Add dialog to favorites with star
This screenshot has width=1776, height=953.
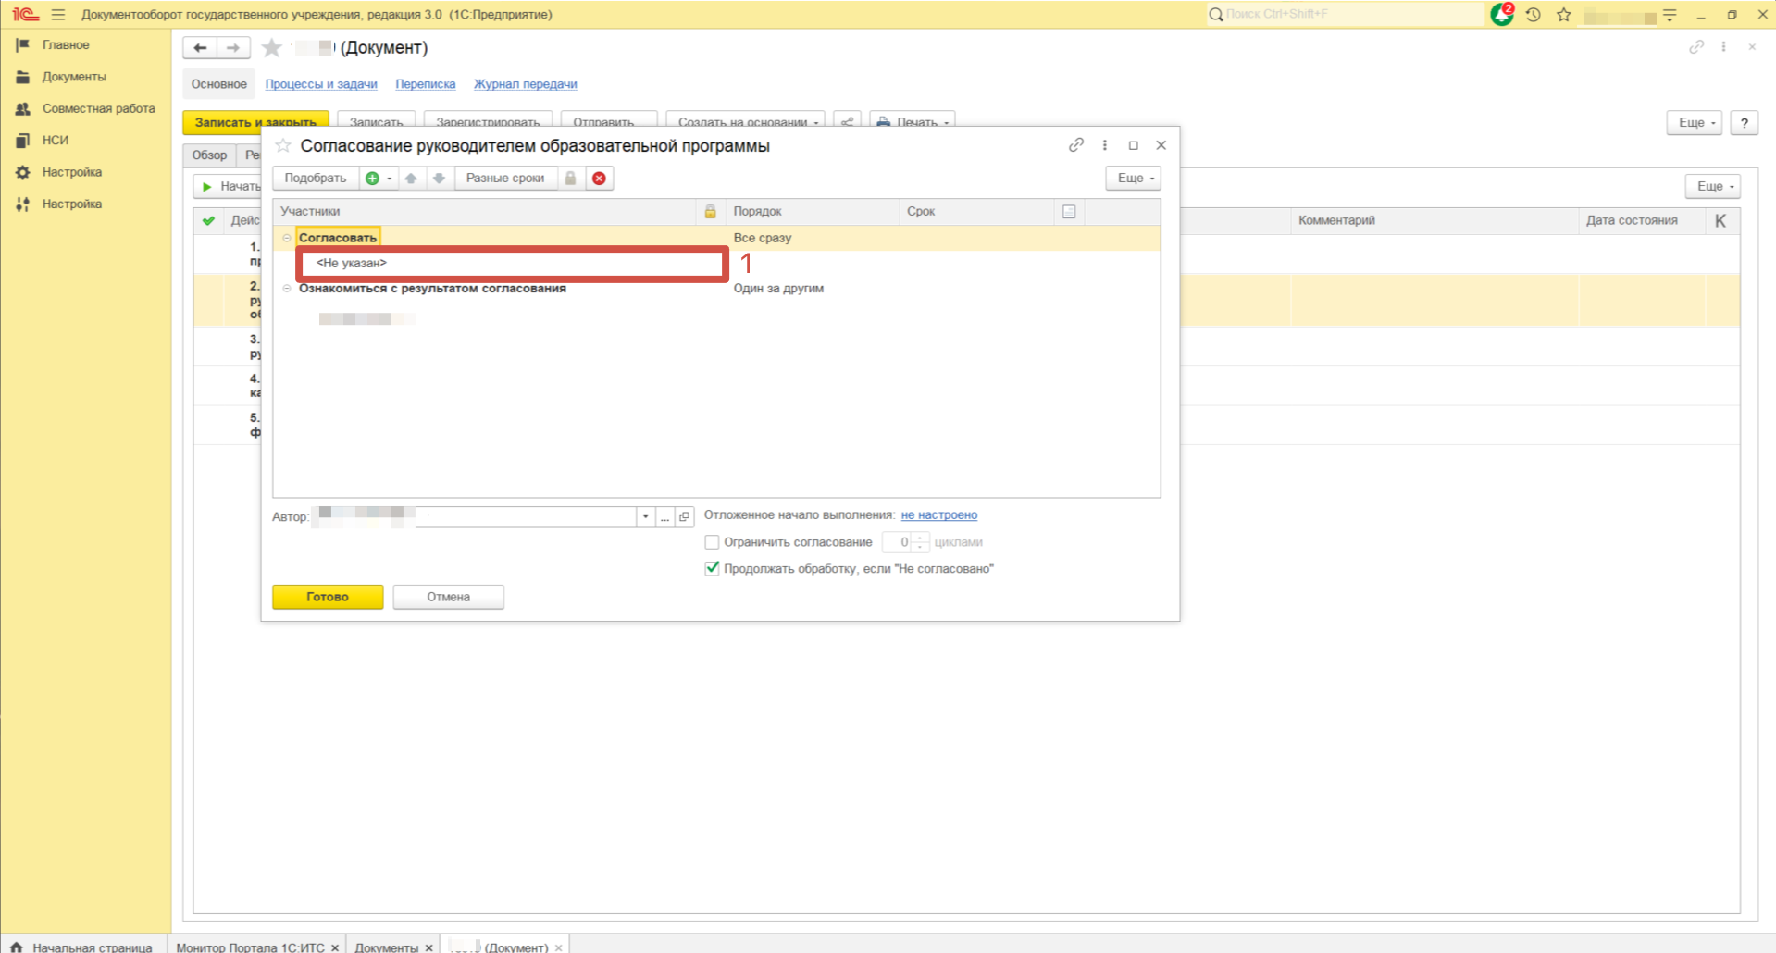pos(283,146)
